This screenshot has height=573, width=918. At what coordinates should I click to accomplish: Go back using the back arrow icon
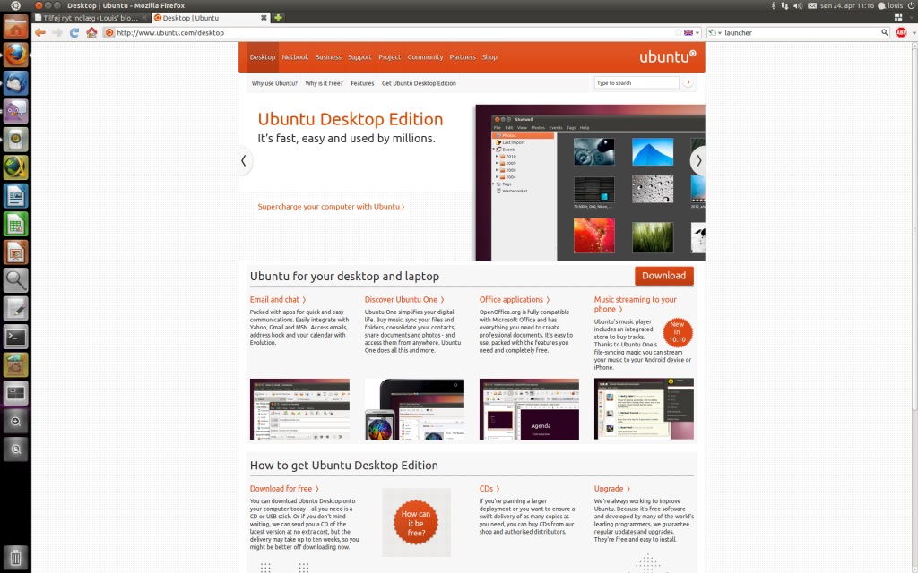click(39, 32)
